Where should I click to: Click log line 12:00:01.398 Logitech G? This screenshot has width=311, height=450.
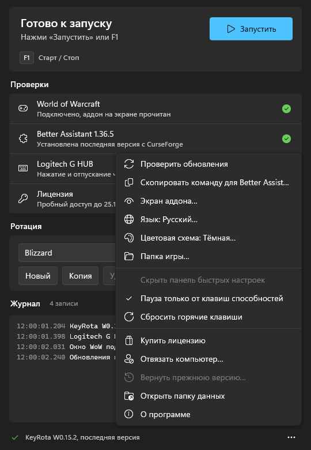tap(66, 336)
